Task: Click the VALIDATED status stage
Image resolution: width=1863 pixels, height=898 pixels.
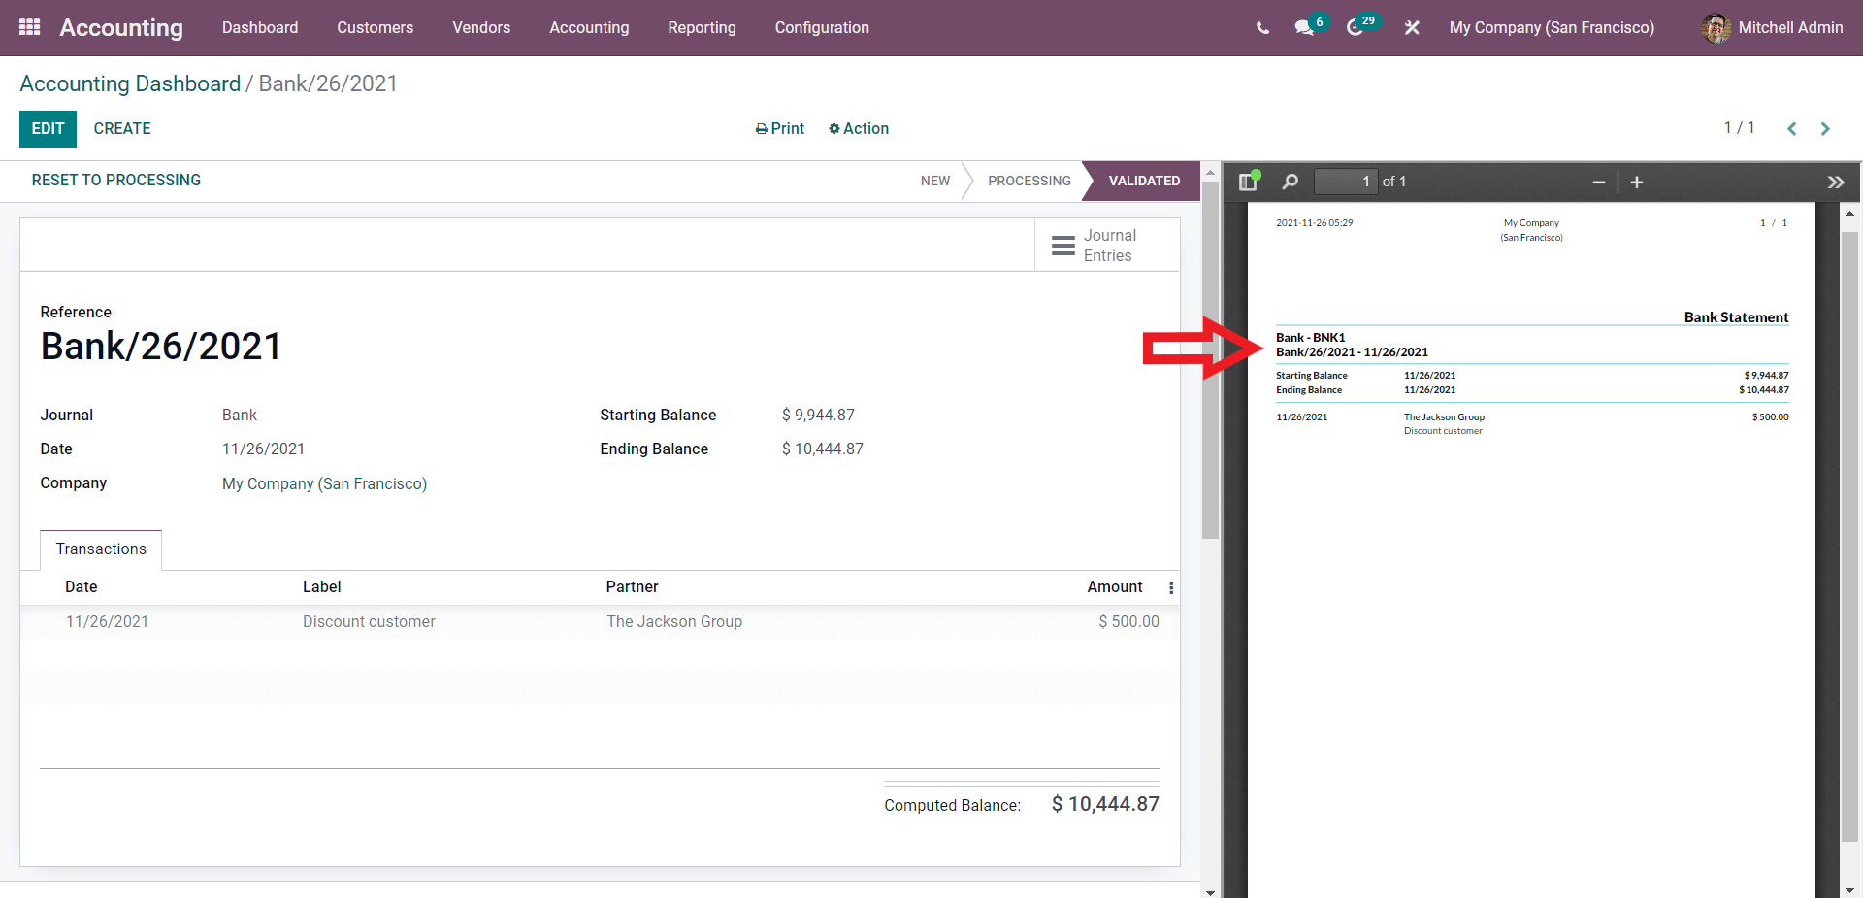Action: 1144,182
